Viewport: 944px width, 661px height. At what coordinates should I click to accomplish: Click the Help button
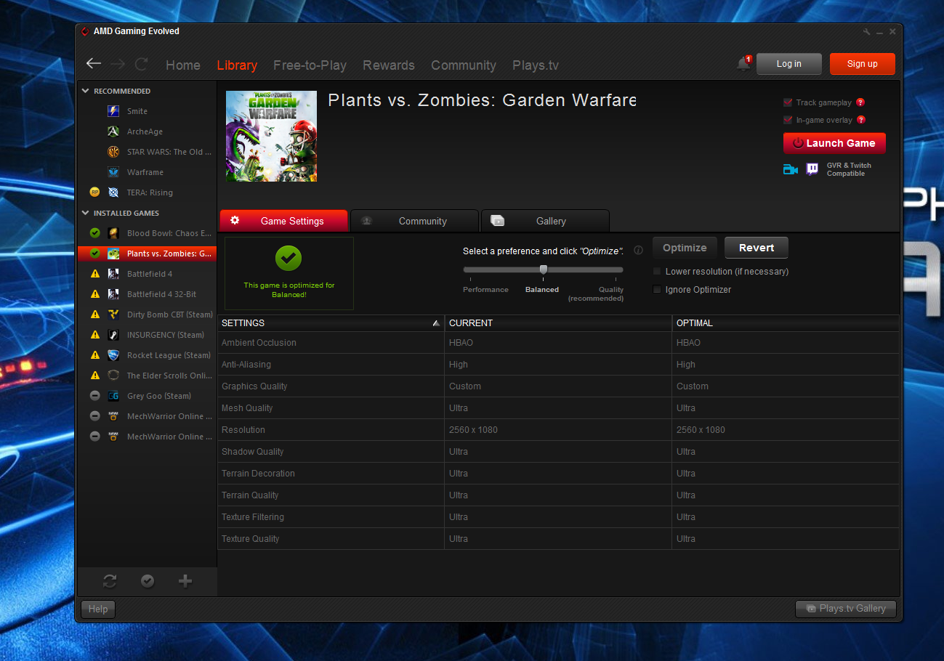tap(98, 609)
